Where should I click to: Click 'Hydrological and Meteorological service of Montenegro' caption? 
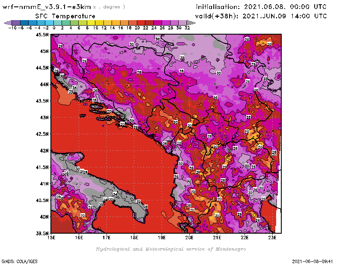(171, 249)
